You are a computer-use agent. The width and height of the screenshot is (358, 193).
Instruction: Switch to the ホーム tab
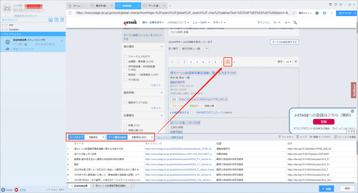pyautogui.click(x=77, y=6)
